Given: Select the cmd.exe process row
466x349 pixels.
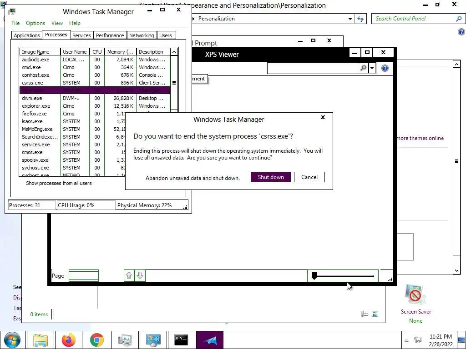Looking at the screenshot, I should point(95,67).
